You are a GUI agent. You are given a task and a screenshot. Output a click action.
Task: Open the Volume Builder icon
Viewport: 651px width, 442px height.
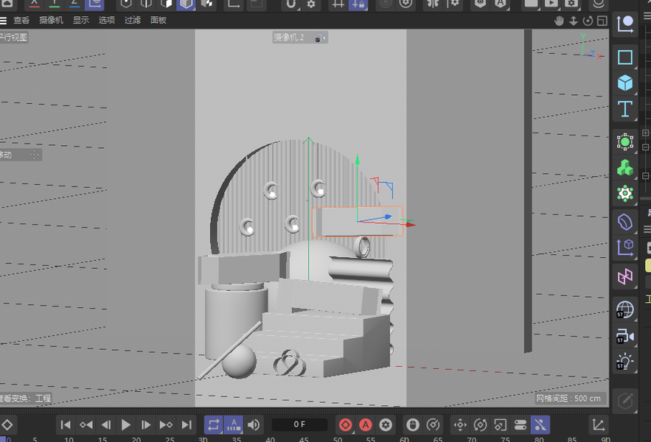click(x=625, y=222)
